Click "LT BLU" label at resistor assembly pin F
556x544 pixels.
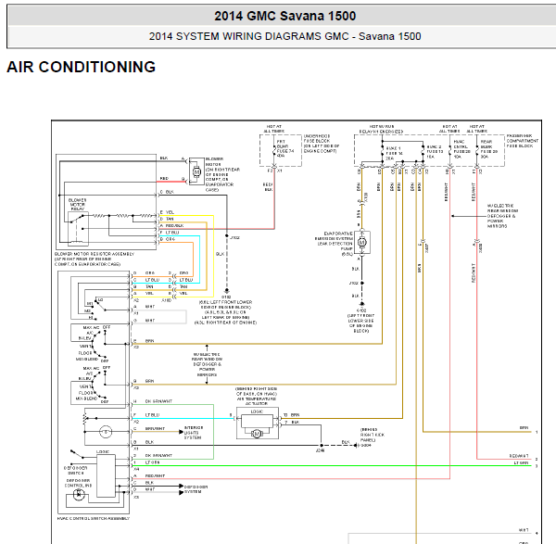pyautogui.click(x=172, y=233)
